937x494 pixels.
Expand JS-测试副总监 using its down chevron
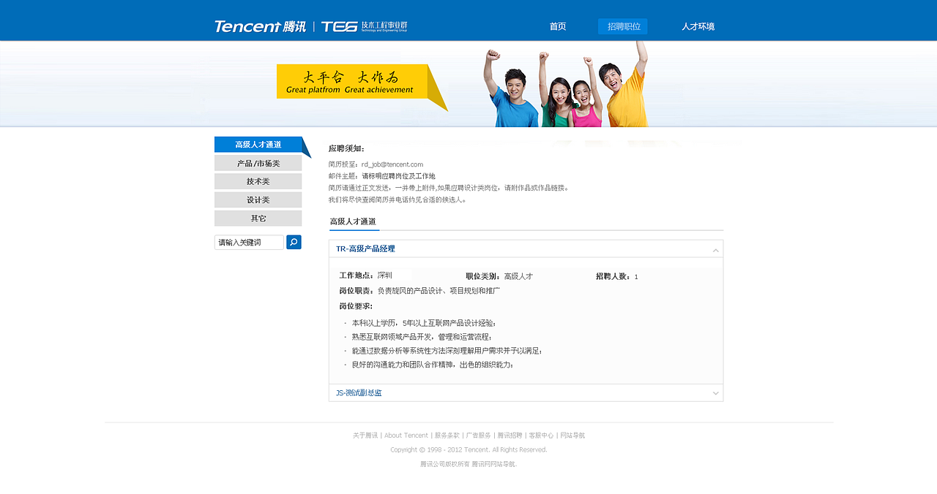point(715,393)
